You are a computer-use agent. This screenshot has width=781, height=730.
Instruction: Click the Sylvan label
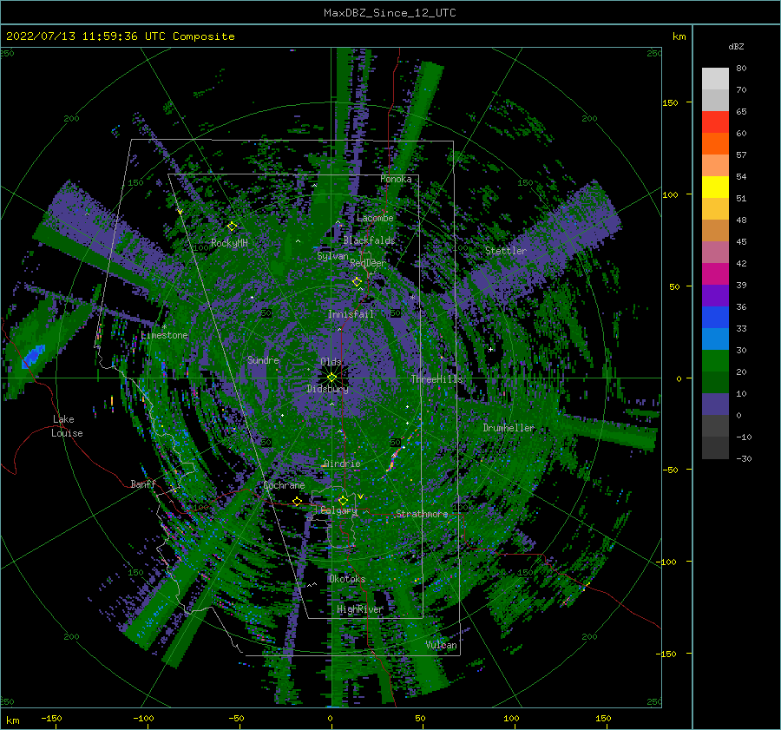click(x=332, y=256)
